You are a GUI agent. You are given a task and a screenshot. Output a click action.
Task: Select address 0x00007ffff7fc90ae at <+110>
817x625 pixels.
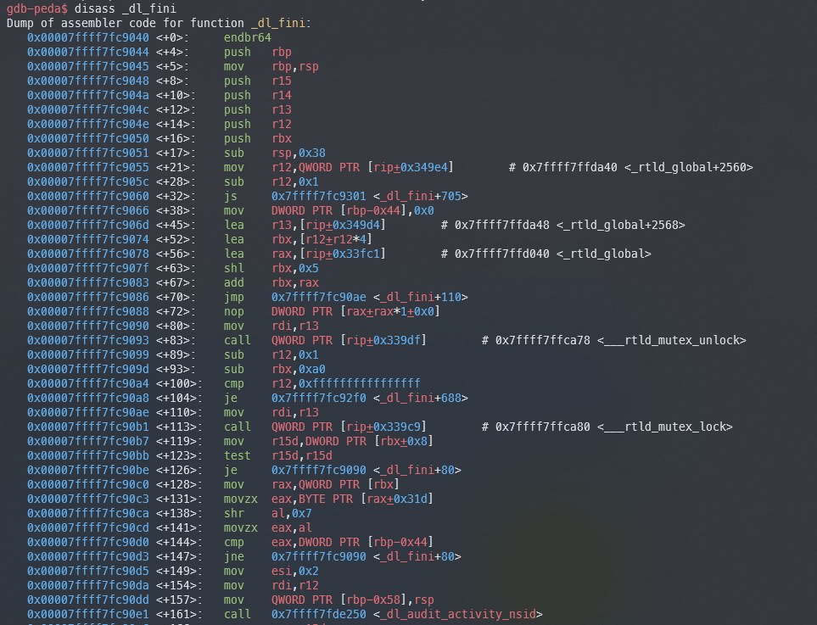(88, 412)
